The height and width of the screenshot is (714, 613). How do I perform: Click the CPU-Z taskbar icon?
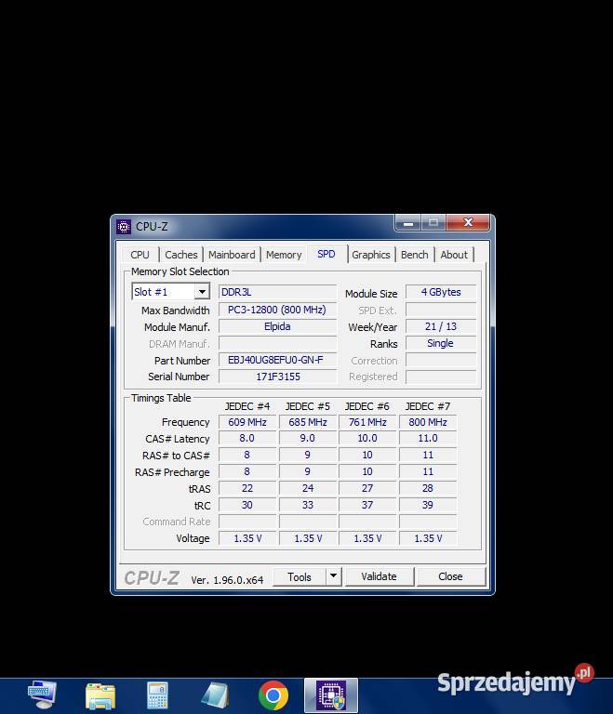(330, 694)
